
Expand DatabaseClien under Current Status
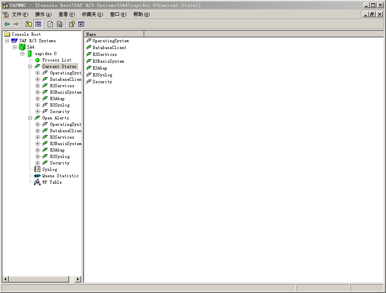[38, 79]
